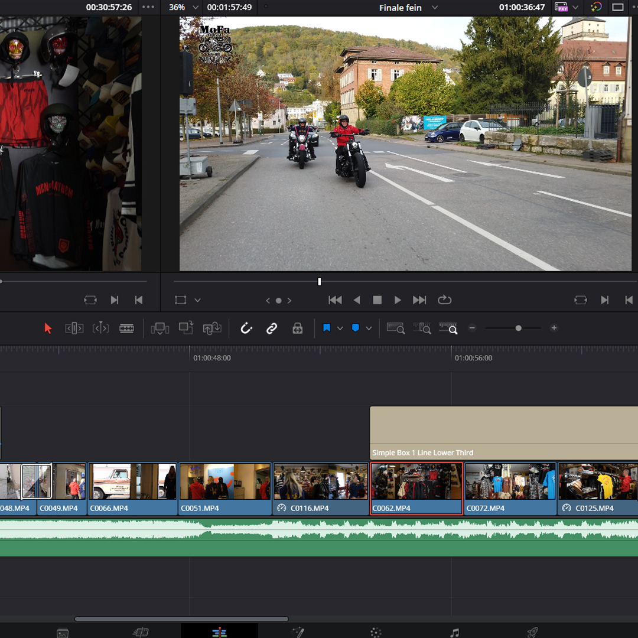Zoom out the timeline with minus button
This screenshot has height=638, width=638.
click(472, 328)
